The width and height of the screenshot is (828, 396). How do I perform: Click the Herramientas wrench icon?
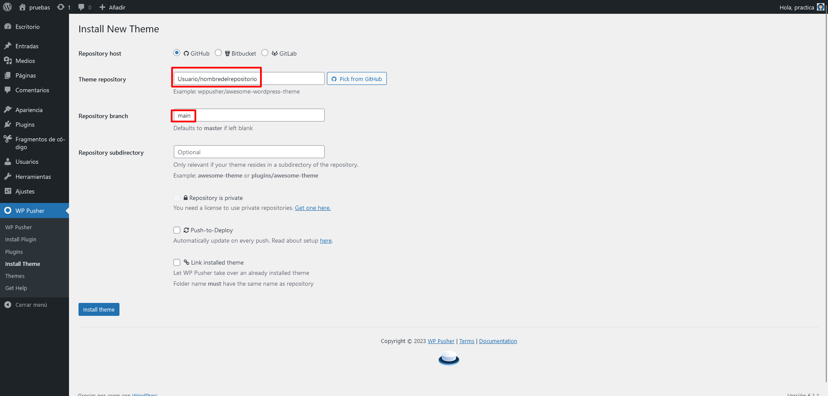pos(8,177)
